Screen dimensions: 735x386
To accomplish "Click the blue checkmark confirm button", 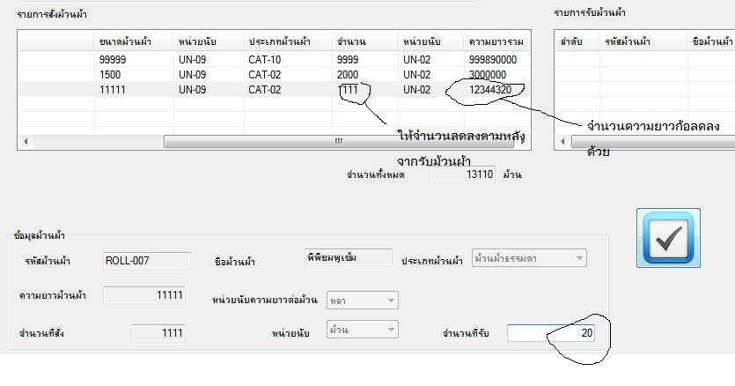I will click(668, 238).
